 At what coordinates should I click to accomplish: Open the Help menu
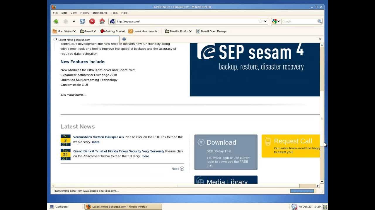pos(124,13)
